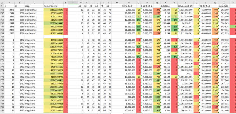Select cell 19.067

224,47
